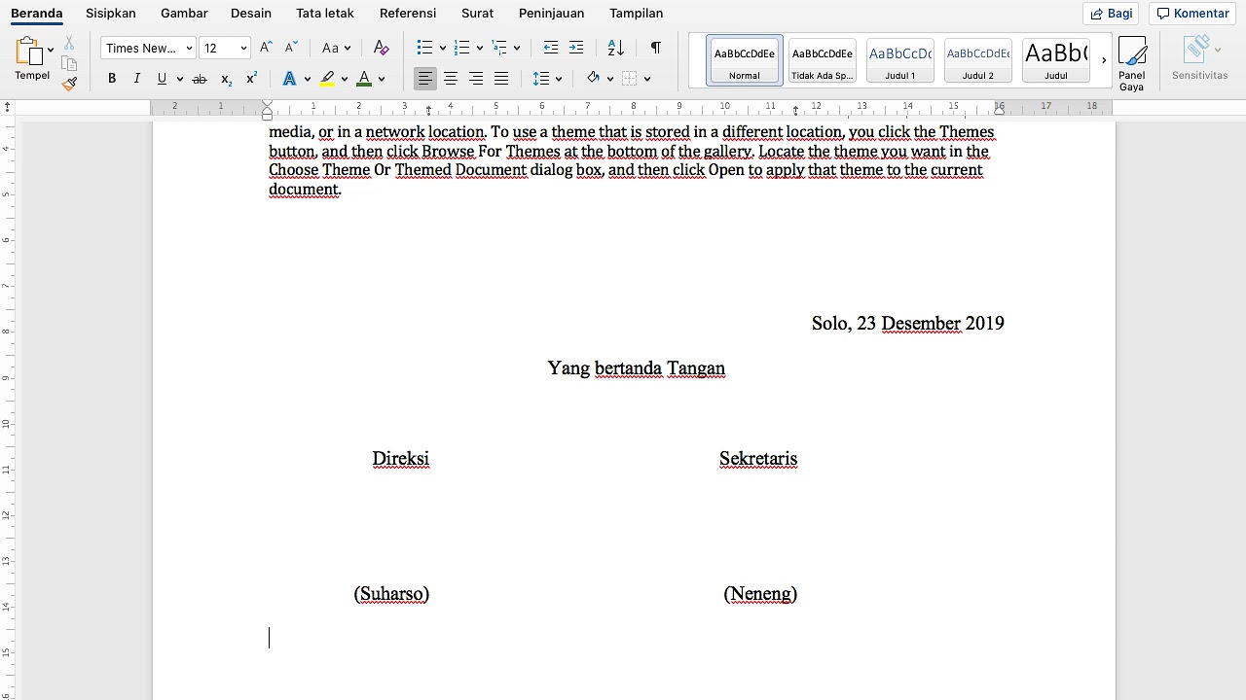Decrease the paragraph indent
The image size is (1246, 700).
pyautogui.click(x=551, y=48)
